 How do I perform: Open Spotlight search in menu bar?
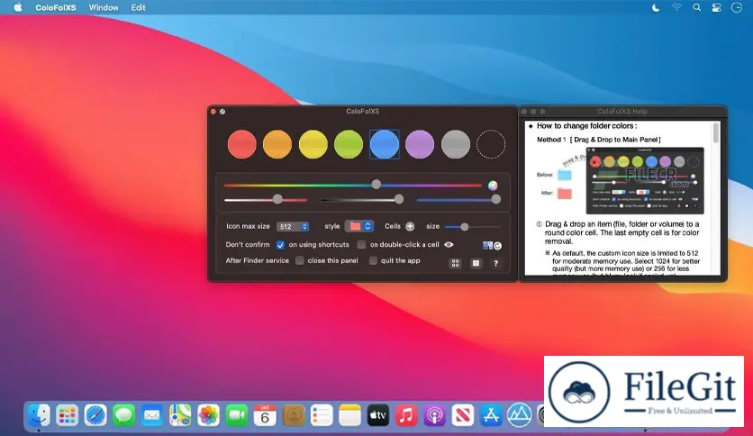(x=697, y=8)
